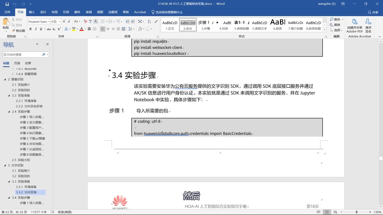Collapse the '3.3 实验准备' tree node
Screen dimensions: 383x215
click(x=9, y=182)
